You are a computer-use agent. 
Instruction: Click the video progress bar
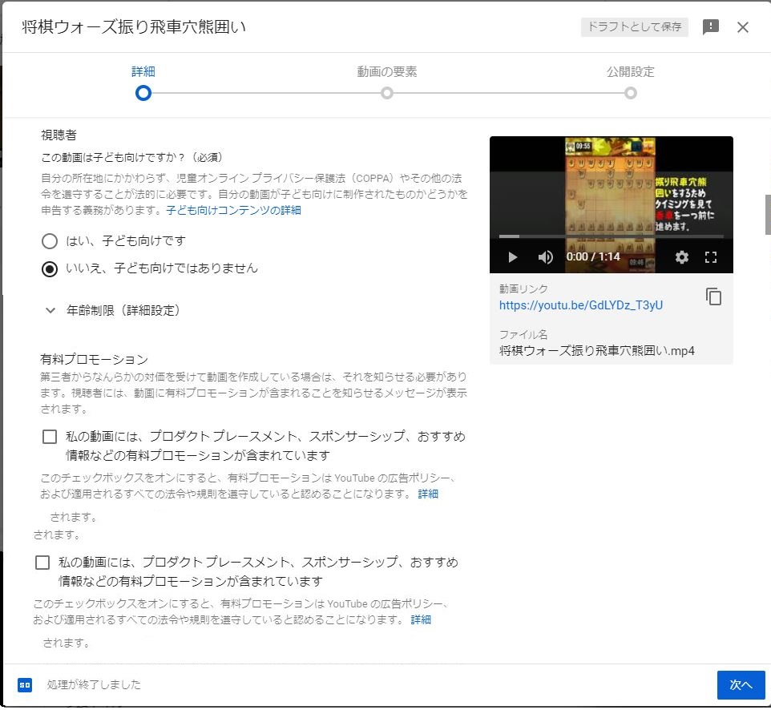612,236
